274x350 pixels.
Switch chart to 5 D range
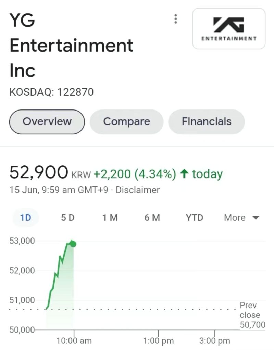pos(68,218)
